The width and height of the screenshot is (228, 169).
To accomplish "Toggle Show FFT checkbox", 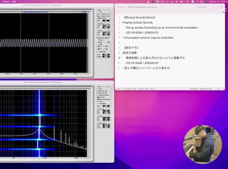I will point(98,97).
